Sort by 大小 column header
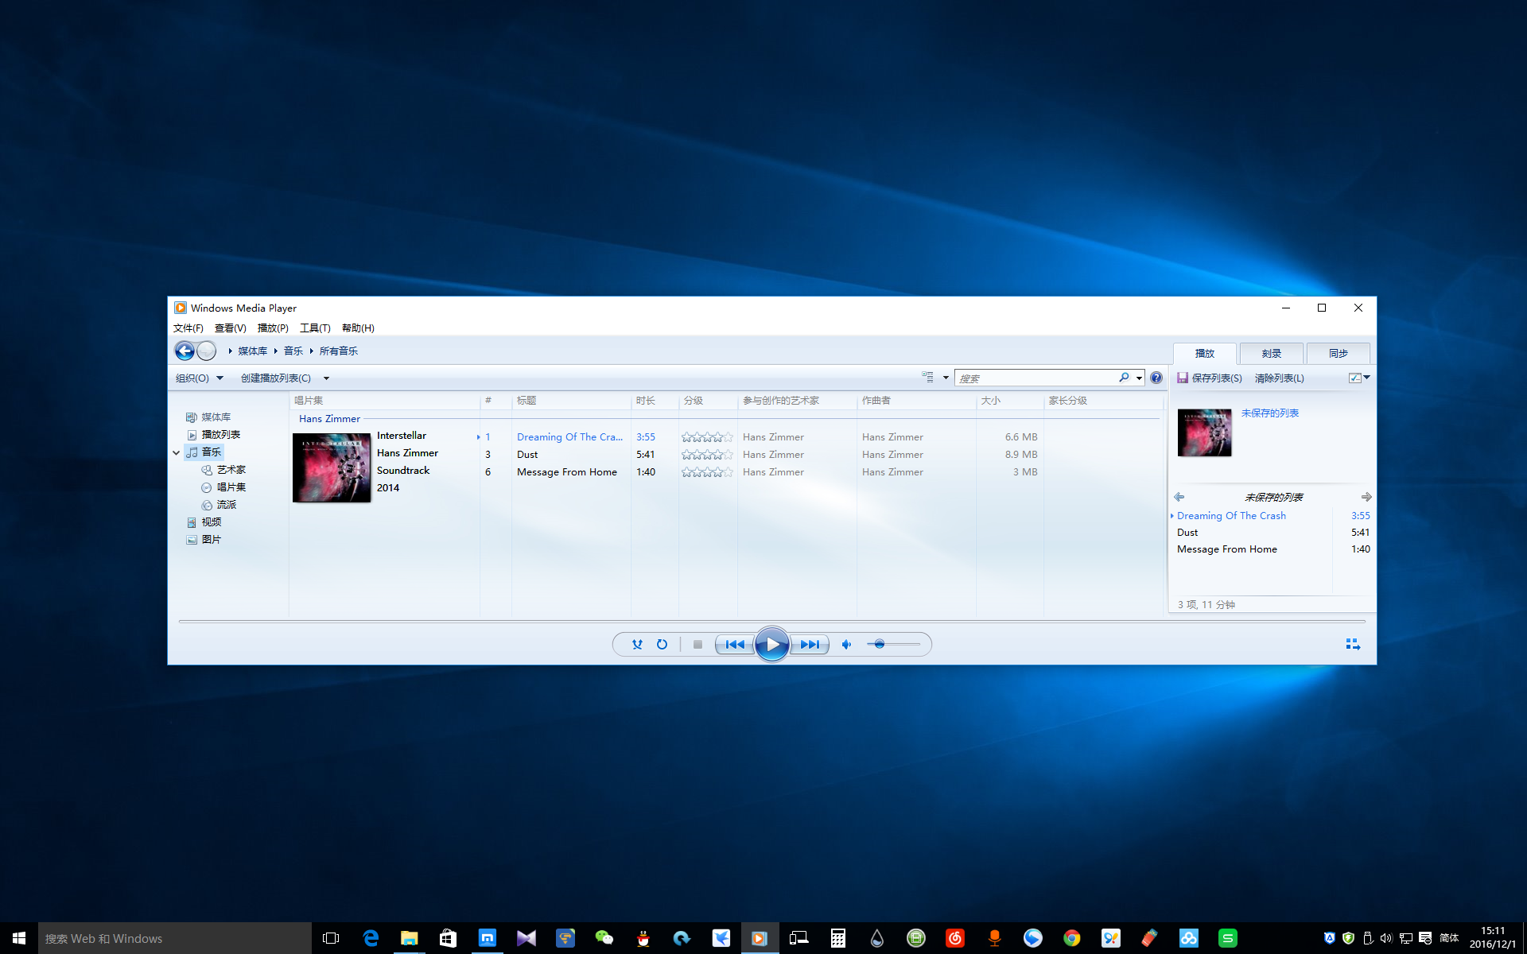The width and height of the screenshot is (1527, 954). click(x=1009, y=401)
